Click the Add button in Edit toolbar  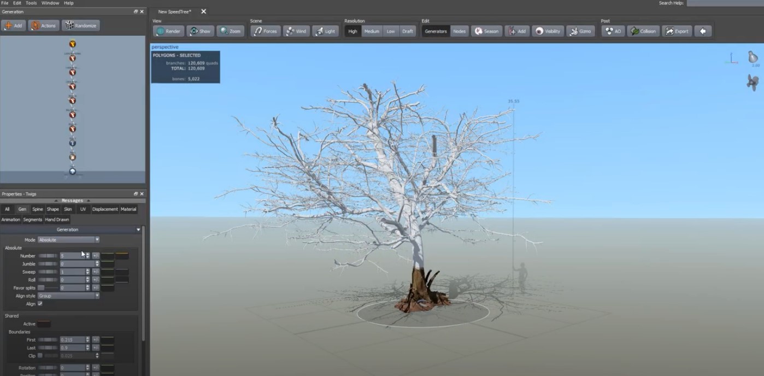[x=517, y=31]
